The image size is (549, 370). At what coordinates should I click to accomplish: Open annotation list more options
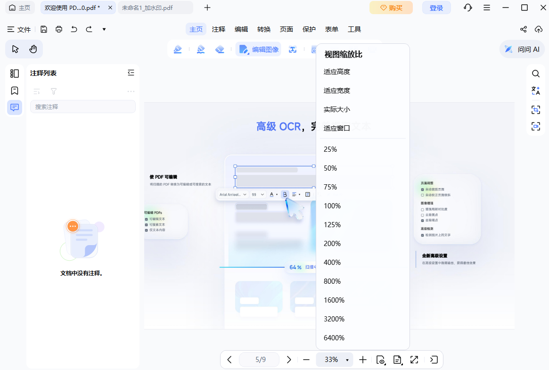coord(131,91)
